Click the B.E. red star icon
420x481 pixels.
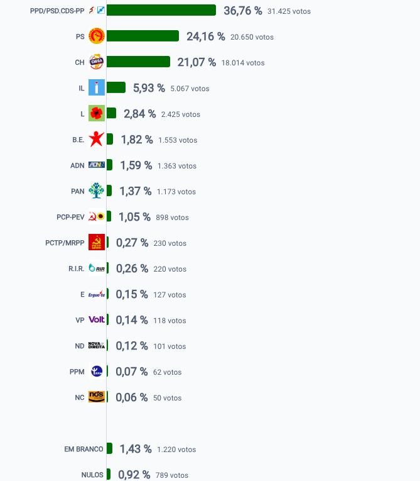97,139
